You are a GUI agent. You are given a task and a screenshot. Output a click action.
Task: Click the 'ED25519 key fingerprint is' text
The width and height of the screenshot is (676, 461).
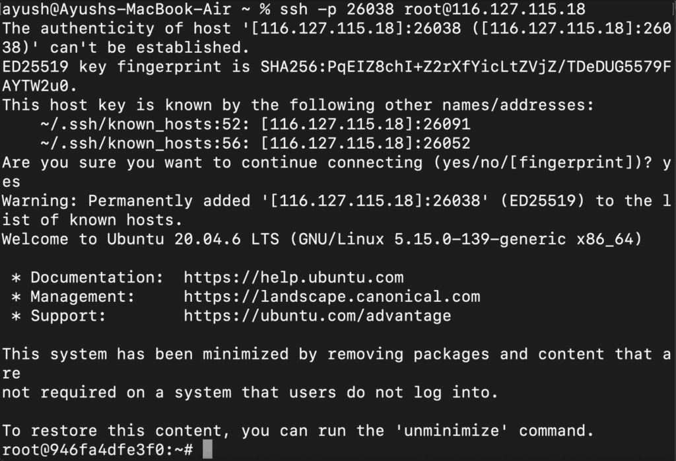click(x=126, y=67)
